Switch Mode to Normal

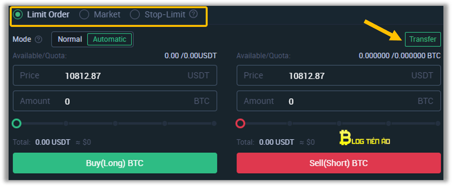[70, 39]
